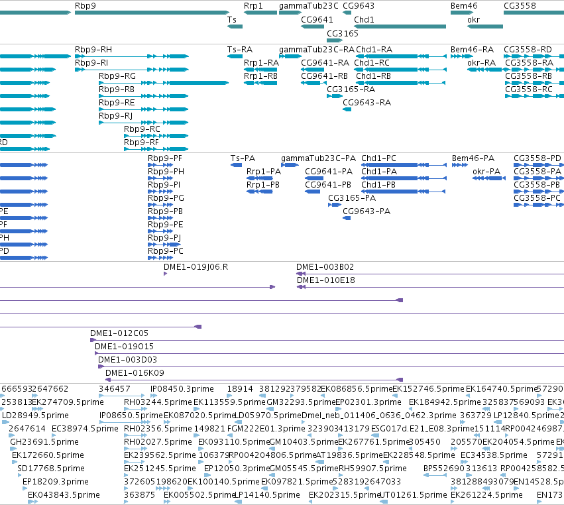The width and height of the screenshot is (564, 505).
Task: Open the DME1-016K09 clone label
Action: [135, 373]
